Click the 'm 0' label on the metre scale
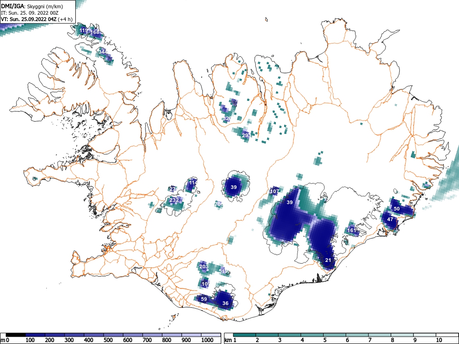The width and height of the screenshot is (459, 344). coord(5,340)
